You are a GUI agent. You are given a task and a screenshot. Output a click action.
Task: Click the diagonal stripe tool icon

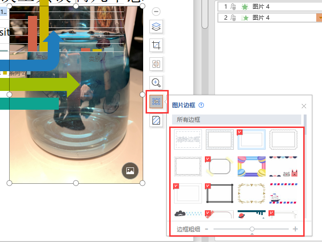(x=156, y=120)
